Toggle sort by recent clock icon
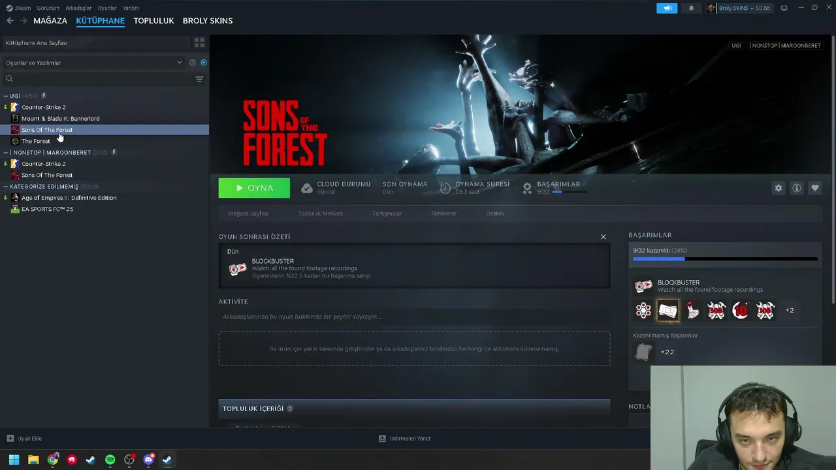This screenshot has height=470, width=836. click(193, 63)
